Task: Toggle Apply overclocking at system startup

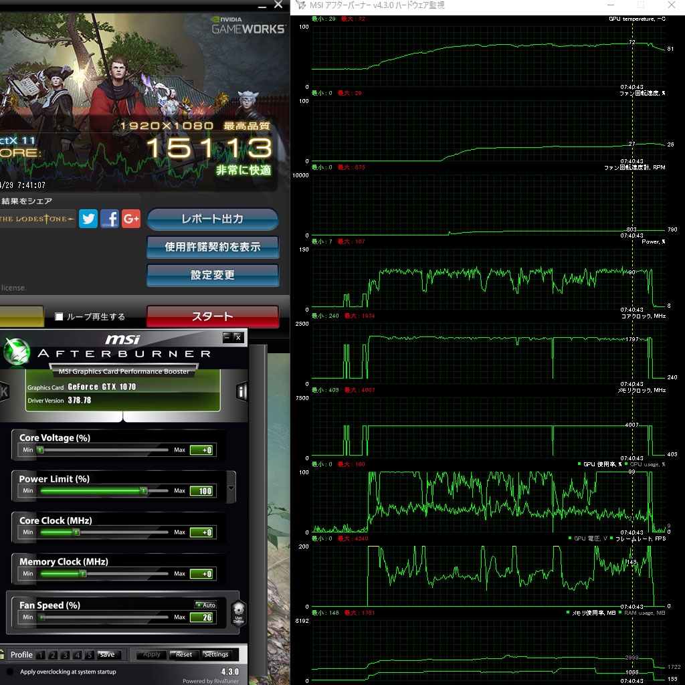Action: 11,672
